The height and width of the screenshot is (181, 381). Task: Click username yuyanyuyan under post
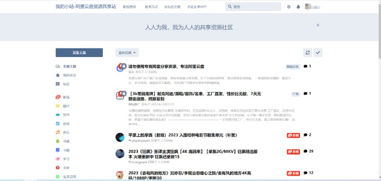click(x=141, y=141)
